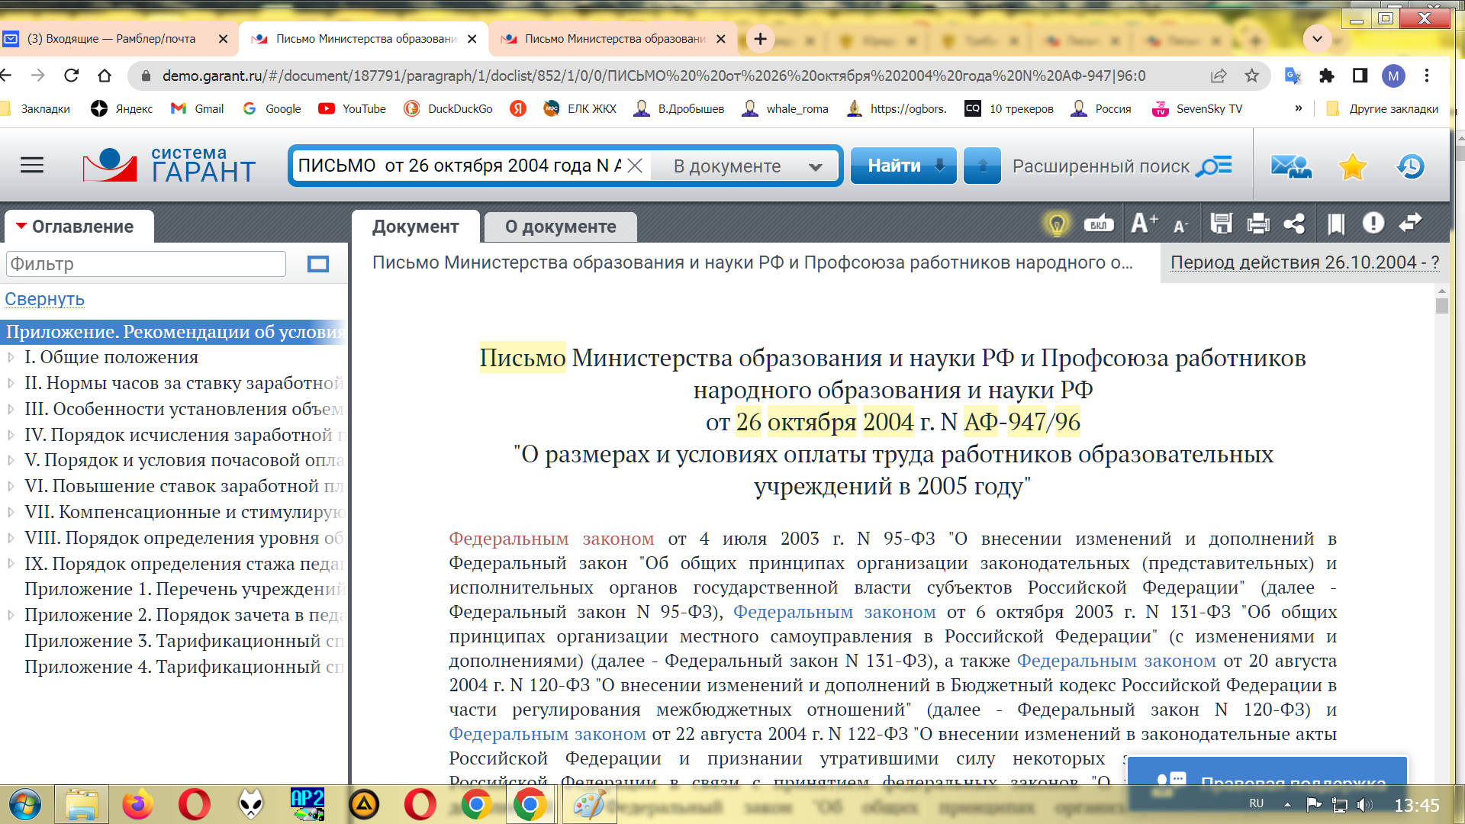Click the Свернуть link in the contents panel
The height and width of the screenshot is (824, 1465).
(44, 299)
